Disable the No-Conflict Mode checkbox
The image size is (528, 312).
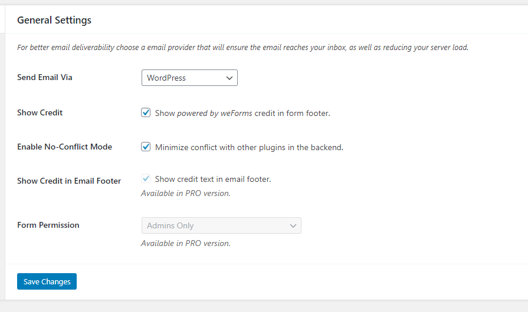(x=146, y=147)
